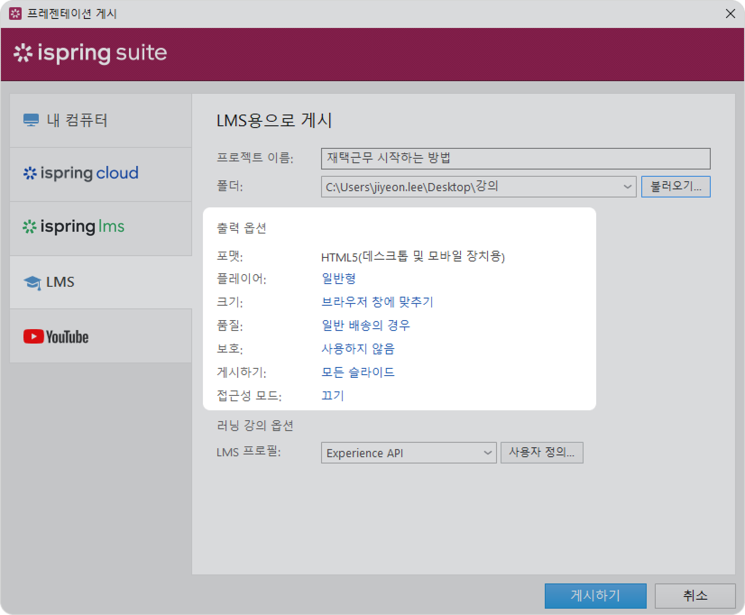Select the YouTube publishing tab
The width and height of the screenshot is (745, 615).
coord(101,336)
